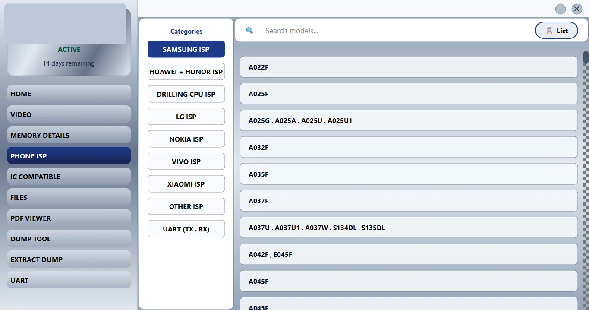Viewport: 589px width, 310px height.
Task: Open model A032F
Action: click(x=409, y=147)
